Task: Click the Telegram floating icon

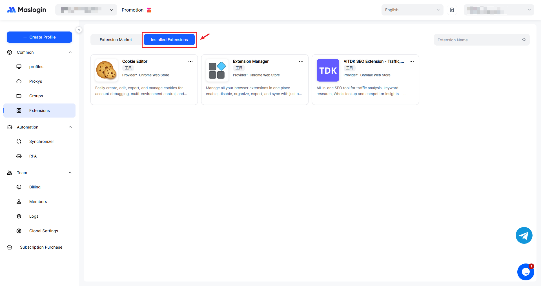Action: click(x=524, y=235)
